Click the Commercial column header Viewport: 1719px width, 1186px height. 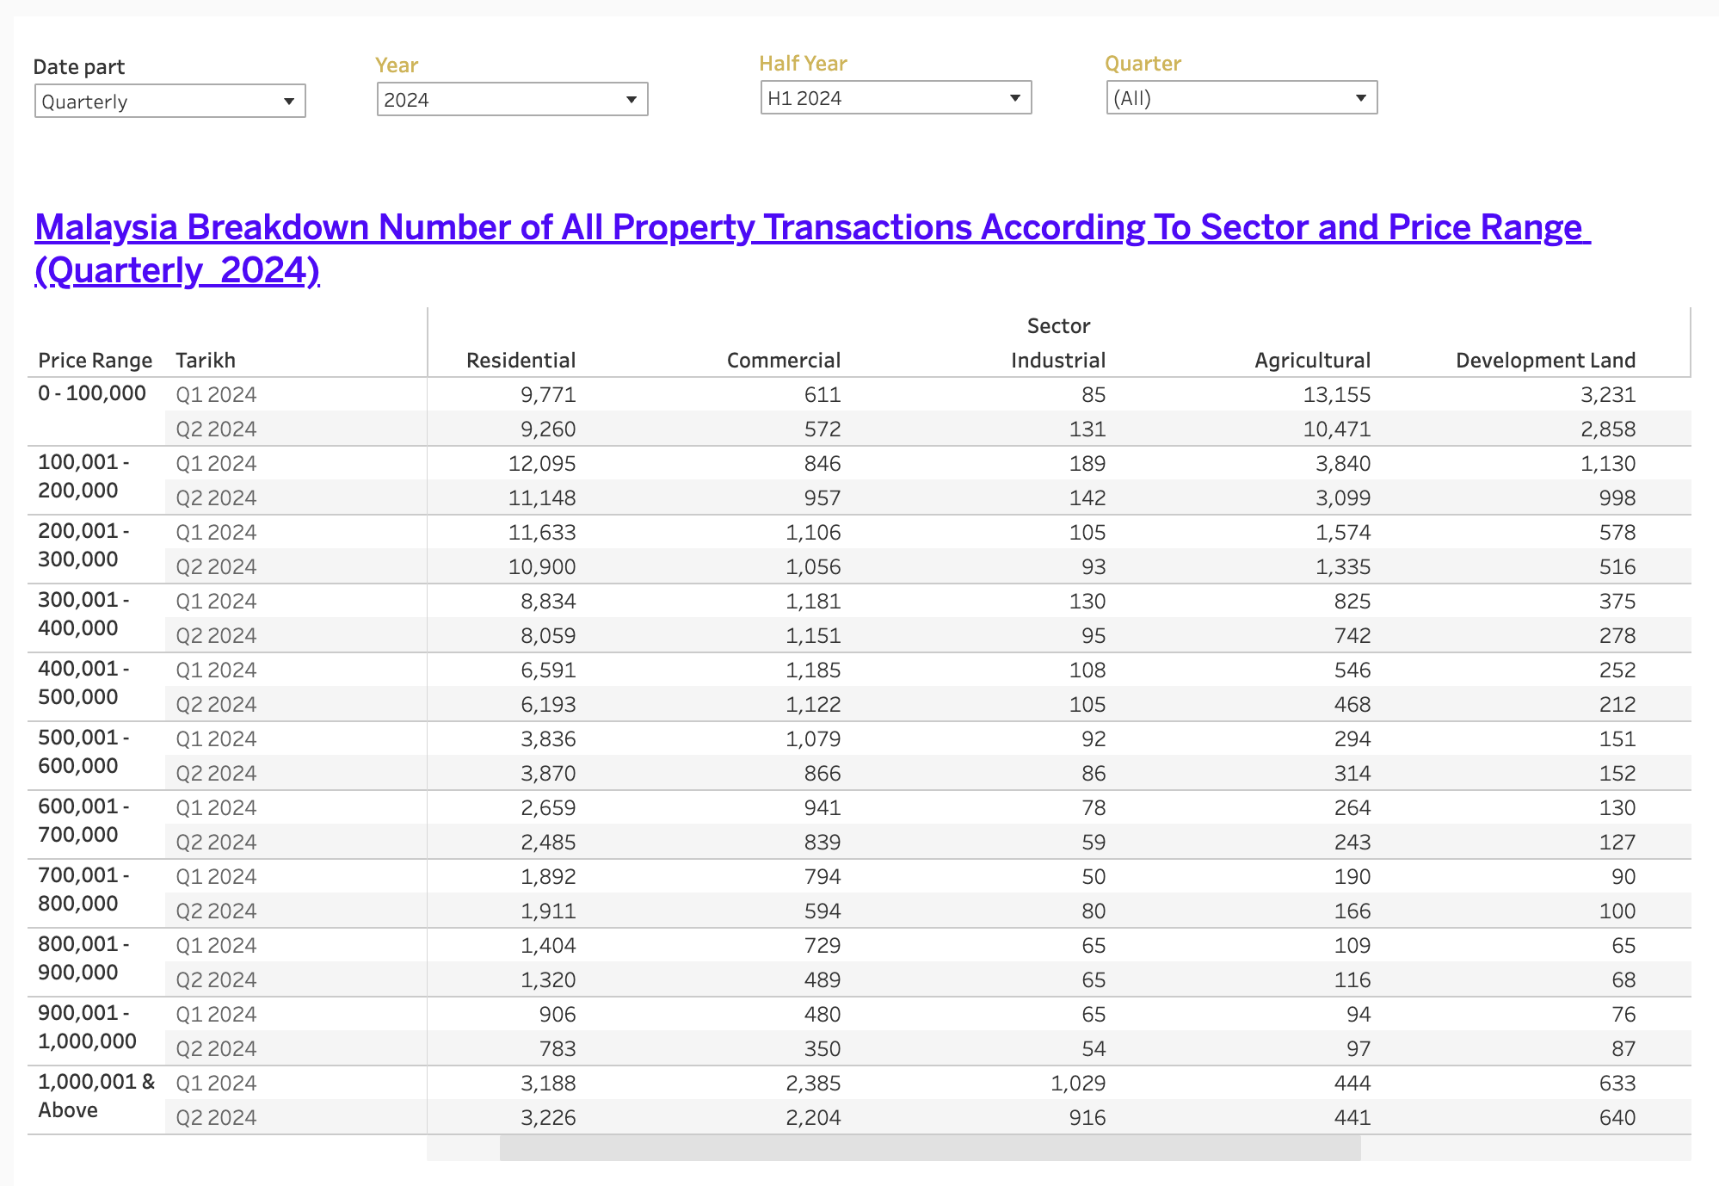[x=784, y=360]
